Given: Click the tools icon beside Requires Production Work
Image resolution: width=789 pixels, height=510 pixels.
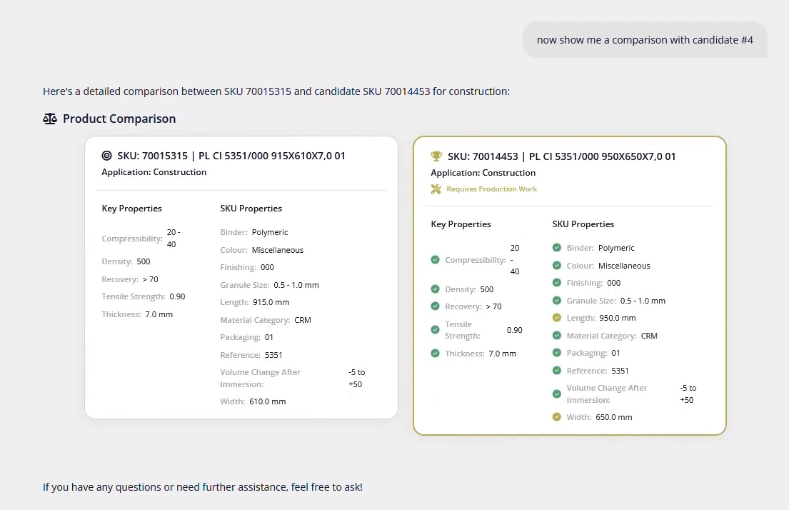Looking at the screenshot, I should 436,189.
